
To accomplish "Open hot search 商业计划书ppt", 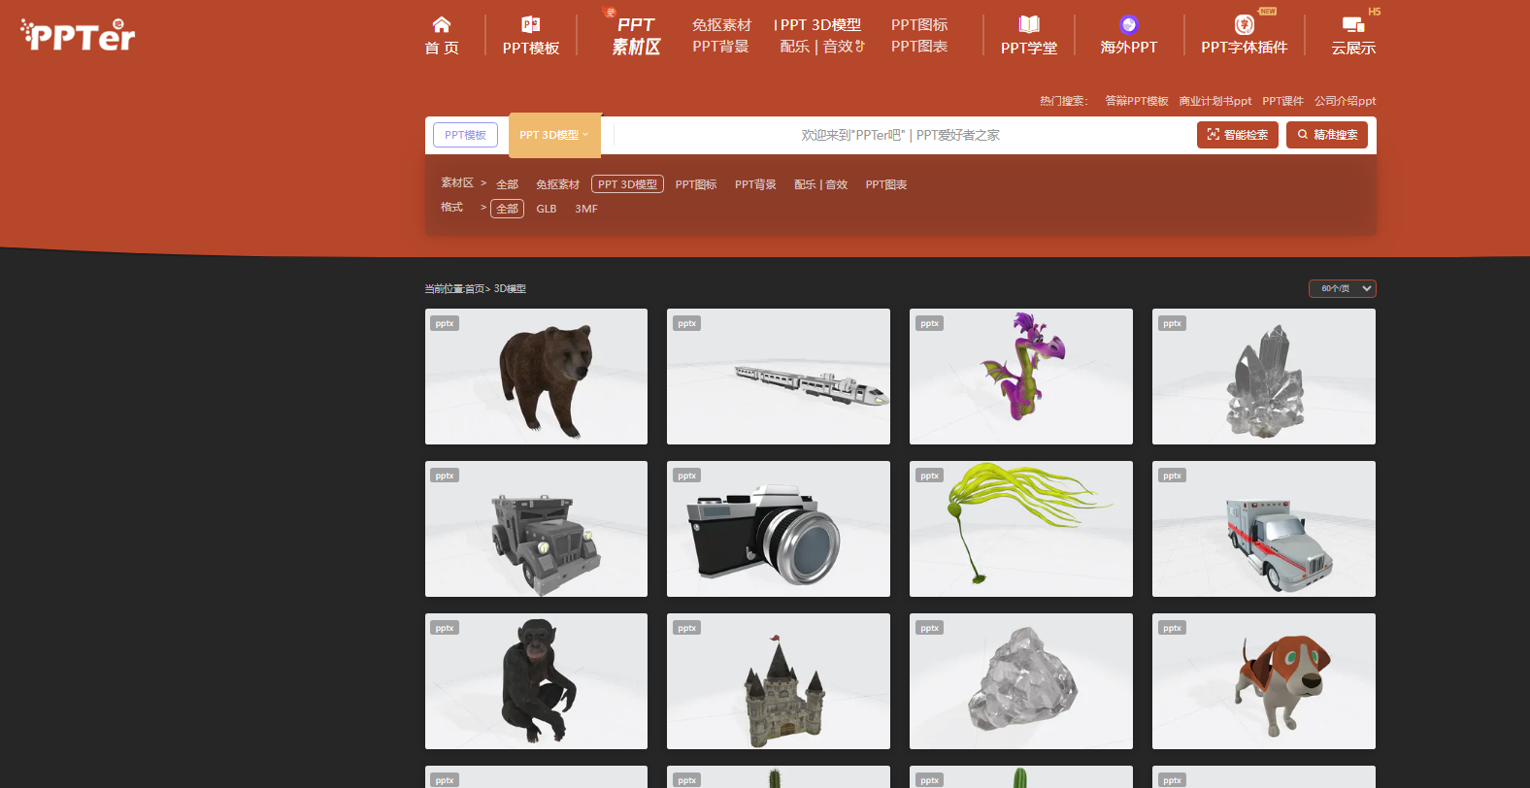I will tap(1215, 101).
